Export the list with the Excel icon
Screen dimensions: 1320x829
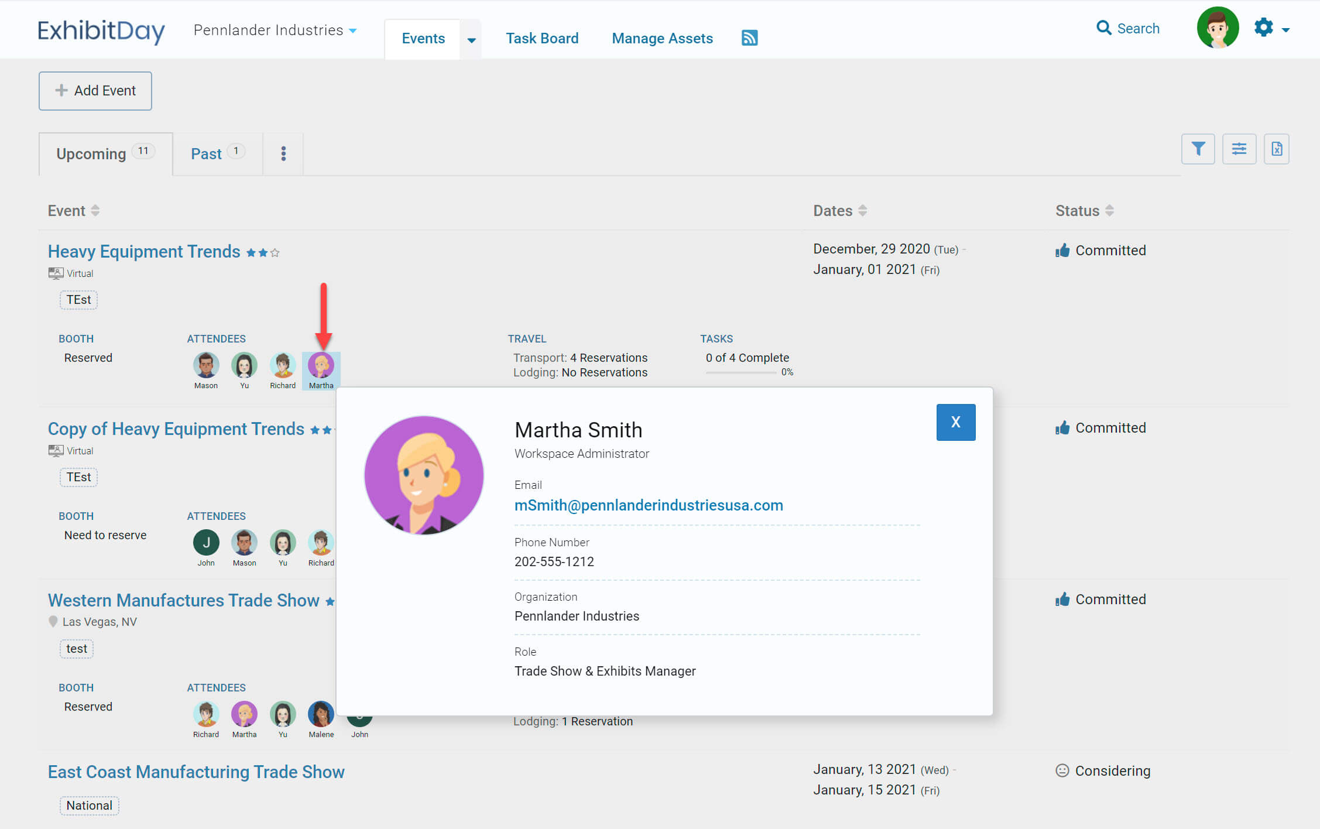pyautogui.click(x=1277, y=149)
